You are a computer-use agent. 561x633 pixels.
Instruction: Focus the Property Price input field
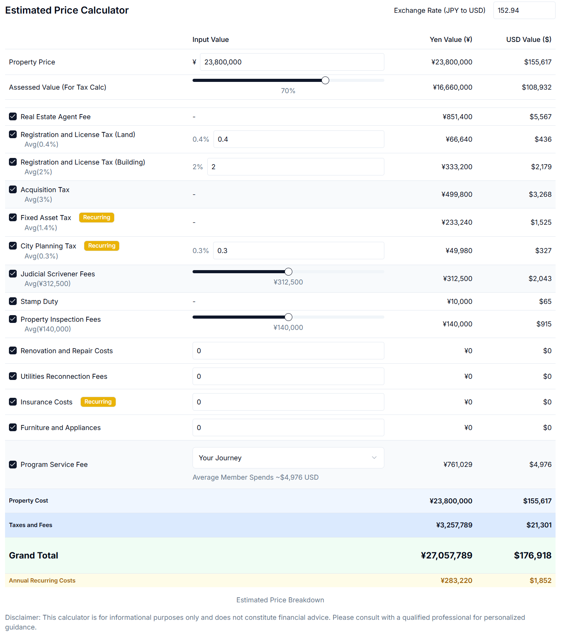click(292, 62)
